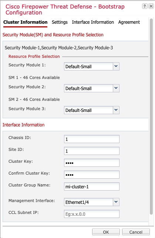Click the Cluster Group Name field
155x238 pixels.
(x=92, y=186)
